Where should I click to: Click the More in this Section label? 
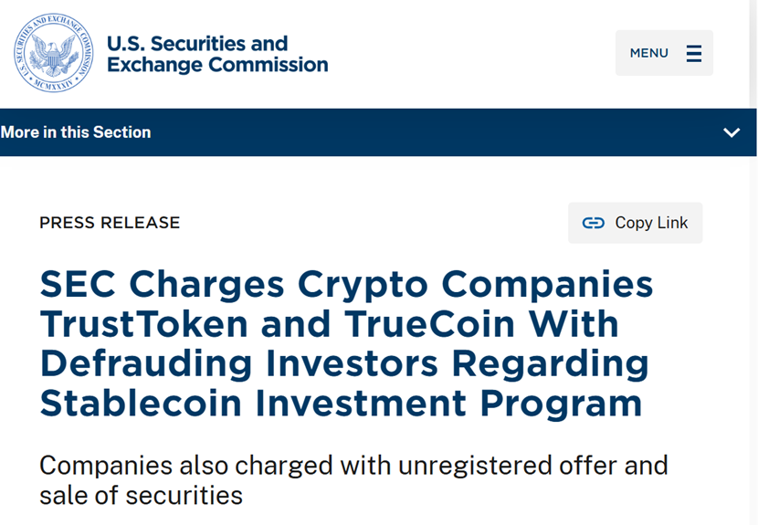[x=76, y=132]
